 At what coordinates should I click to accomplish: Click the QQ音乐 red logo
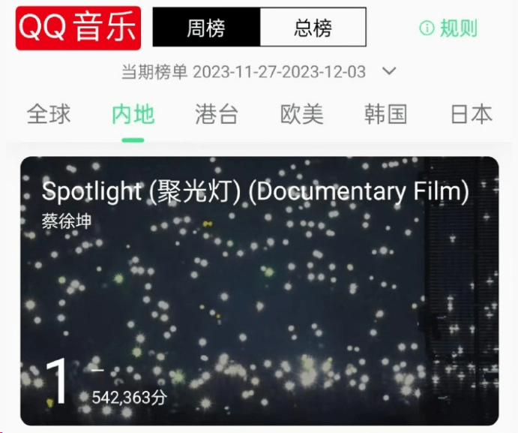78,28
